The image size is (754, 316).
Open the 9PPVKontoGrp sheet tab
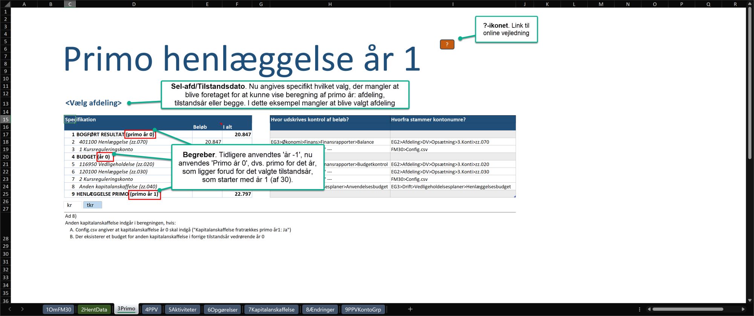(x=363, y=309)
